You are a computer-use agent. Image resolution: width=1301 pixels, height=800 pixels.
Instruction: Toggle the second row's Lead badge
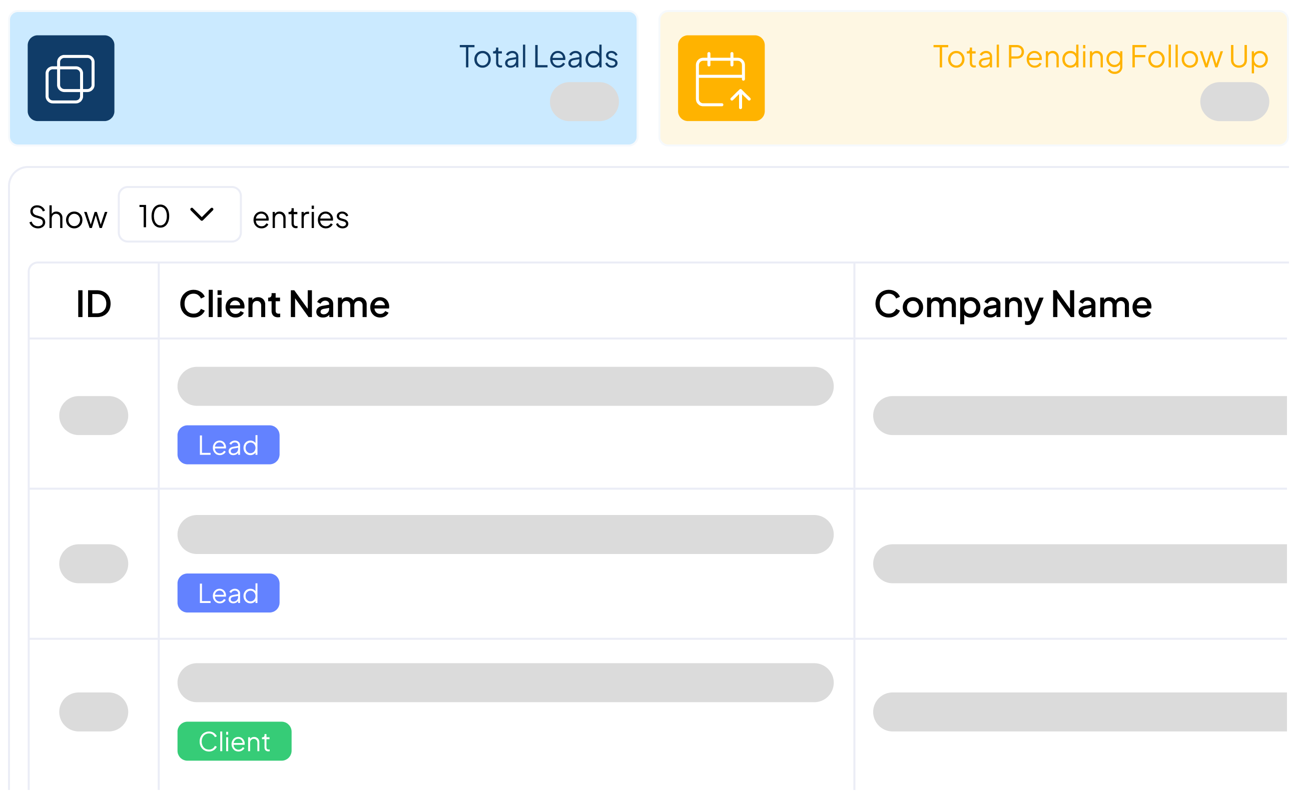pos(228,592)
